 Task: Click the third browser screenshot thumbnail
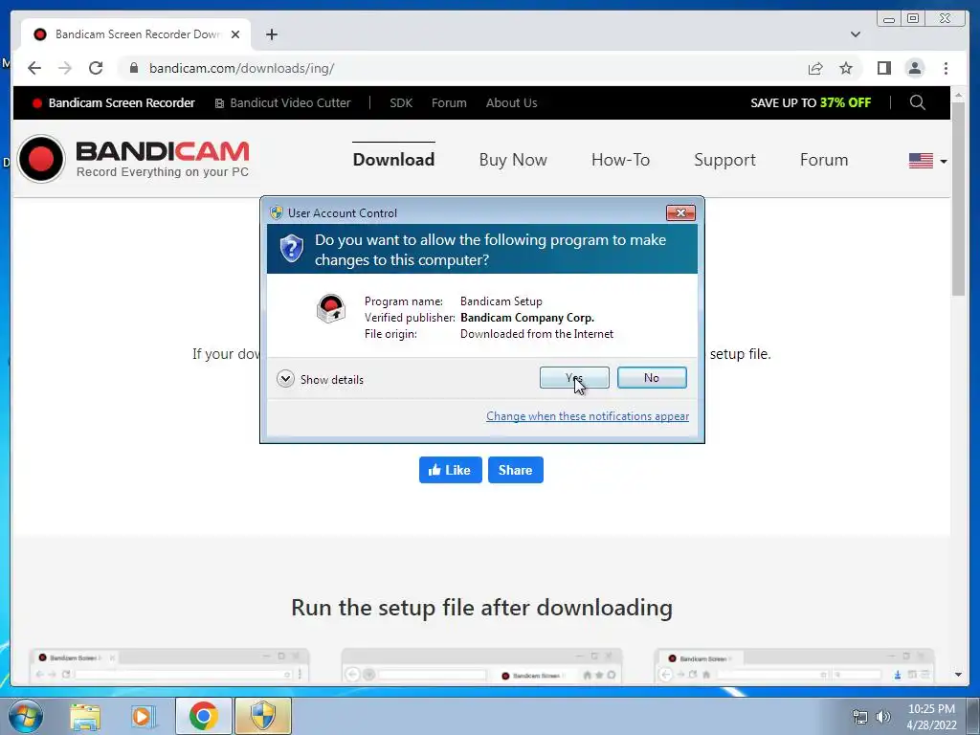(793, 666)
